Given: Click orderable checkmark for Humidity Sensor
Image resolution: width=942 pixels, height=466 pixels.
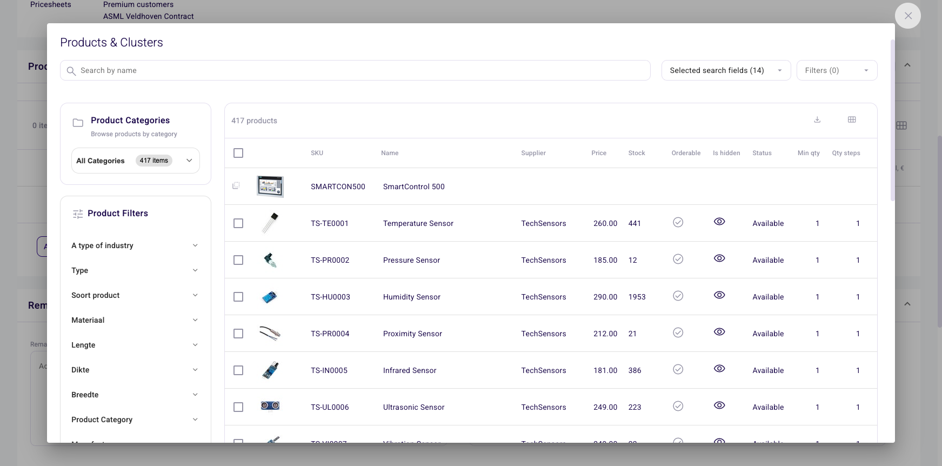Looking at the screenshot, I should point(678,296).
